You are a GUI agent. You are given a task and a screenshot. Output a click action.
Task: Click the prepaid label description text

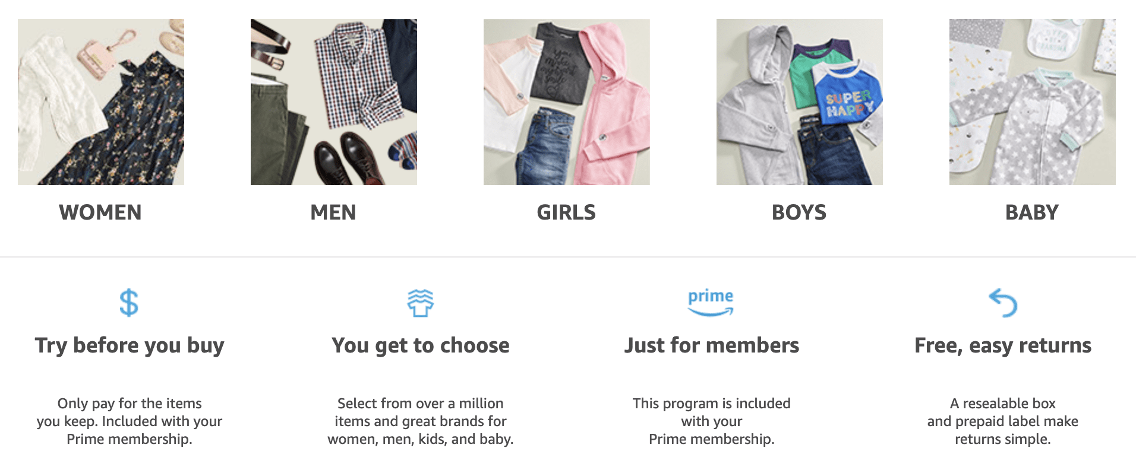click(1002, 421)
